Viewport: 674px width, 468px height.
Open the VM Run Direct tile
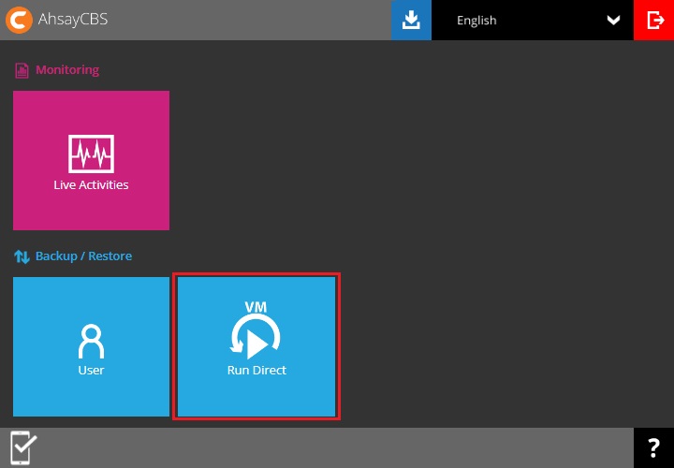pos(256,346)
